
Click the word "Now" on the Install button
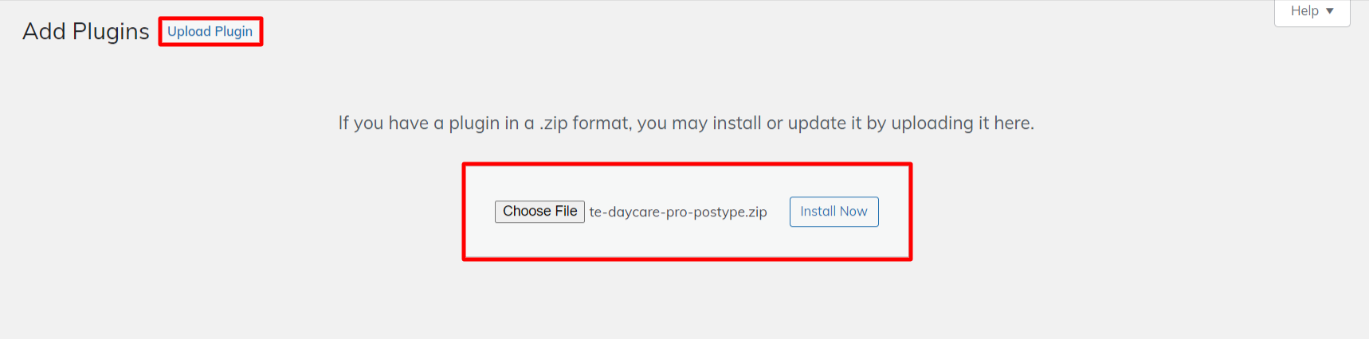853,212
